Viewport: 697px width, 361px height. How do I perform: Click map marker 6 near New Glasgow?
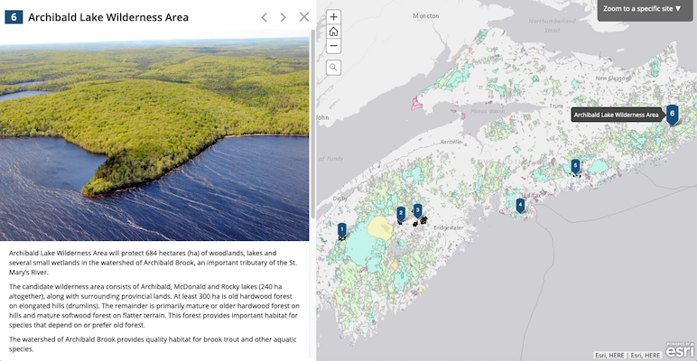click(x=672, y=114)
